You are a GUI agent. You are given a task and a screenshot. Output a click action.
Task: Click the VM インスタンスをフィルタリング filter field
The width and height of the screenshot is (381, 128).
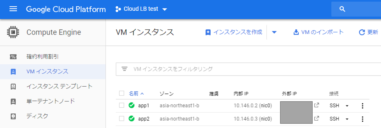(x=238, y=69)
